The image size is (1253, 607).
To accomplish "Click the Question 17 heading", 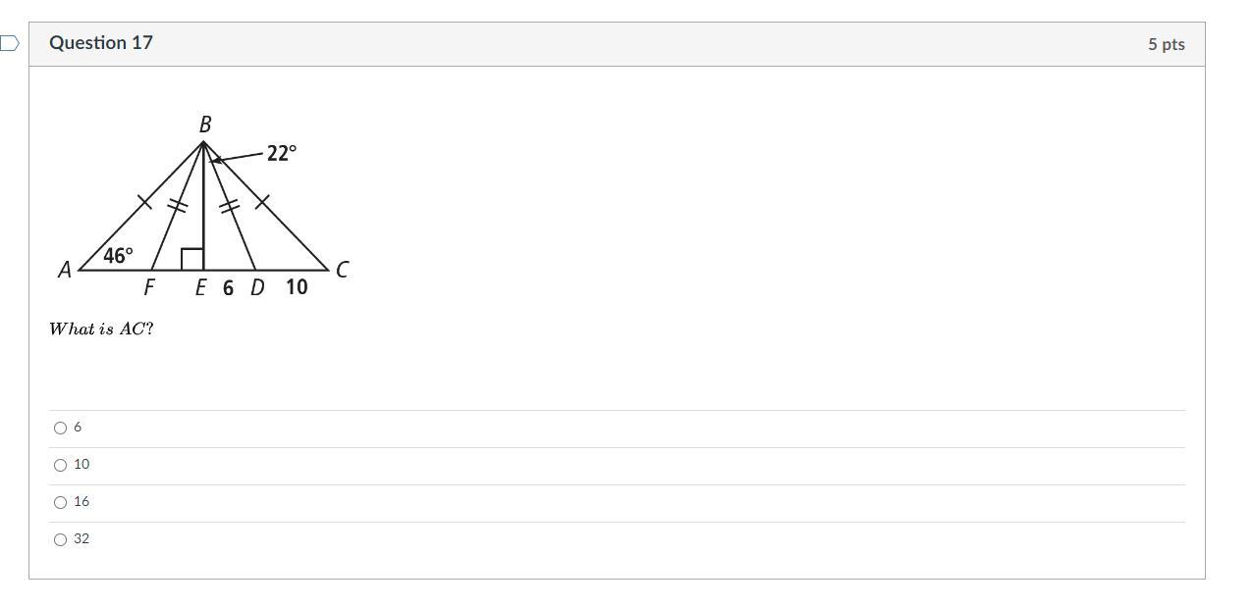I will point(101,43).
